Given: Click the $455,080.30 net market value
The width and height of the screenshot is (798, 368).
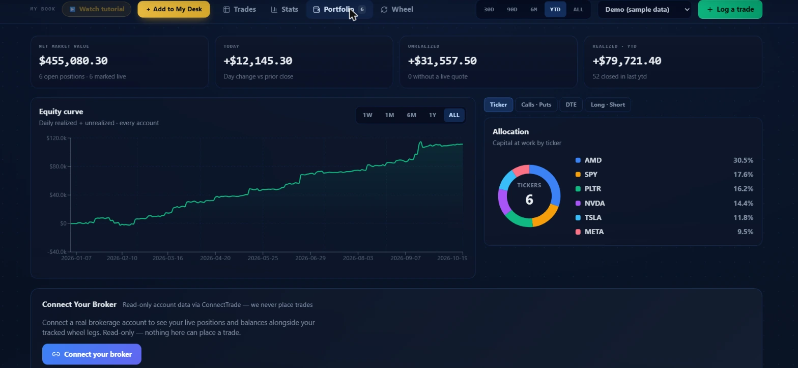Looking at the screenshot, I should point(73,61).
